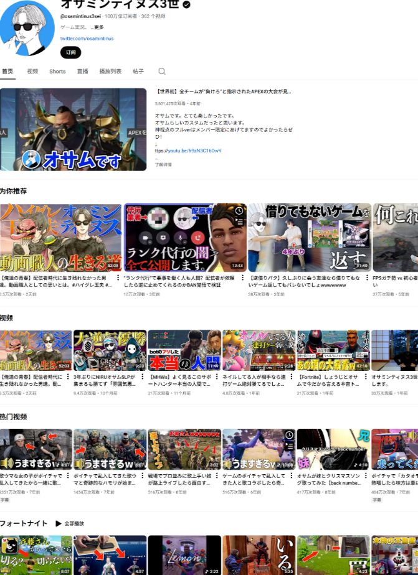Open Fortnite thumbnail with 4:57 duration
The width and height of the screenshot is (418, 575).
[110, 555]
